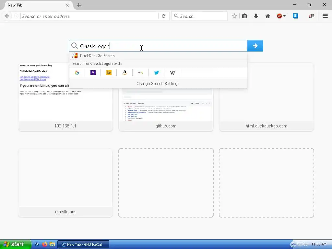Search ClassicLogon with Google
The image size is (332, 249).
pyautogui.click(x=77, y=73)
